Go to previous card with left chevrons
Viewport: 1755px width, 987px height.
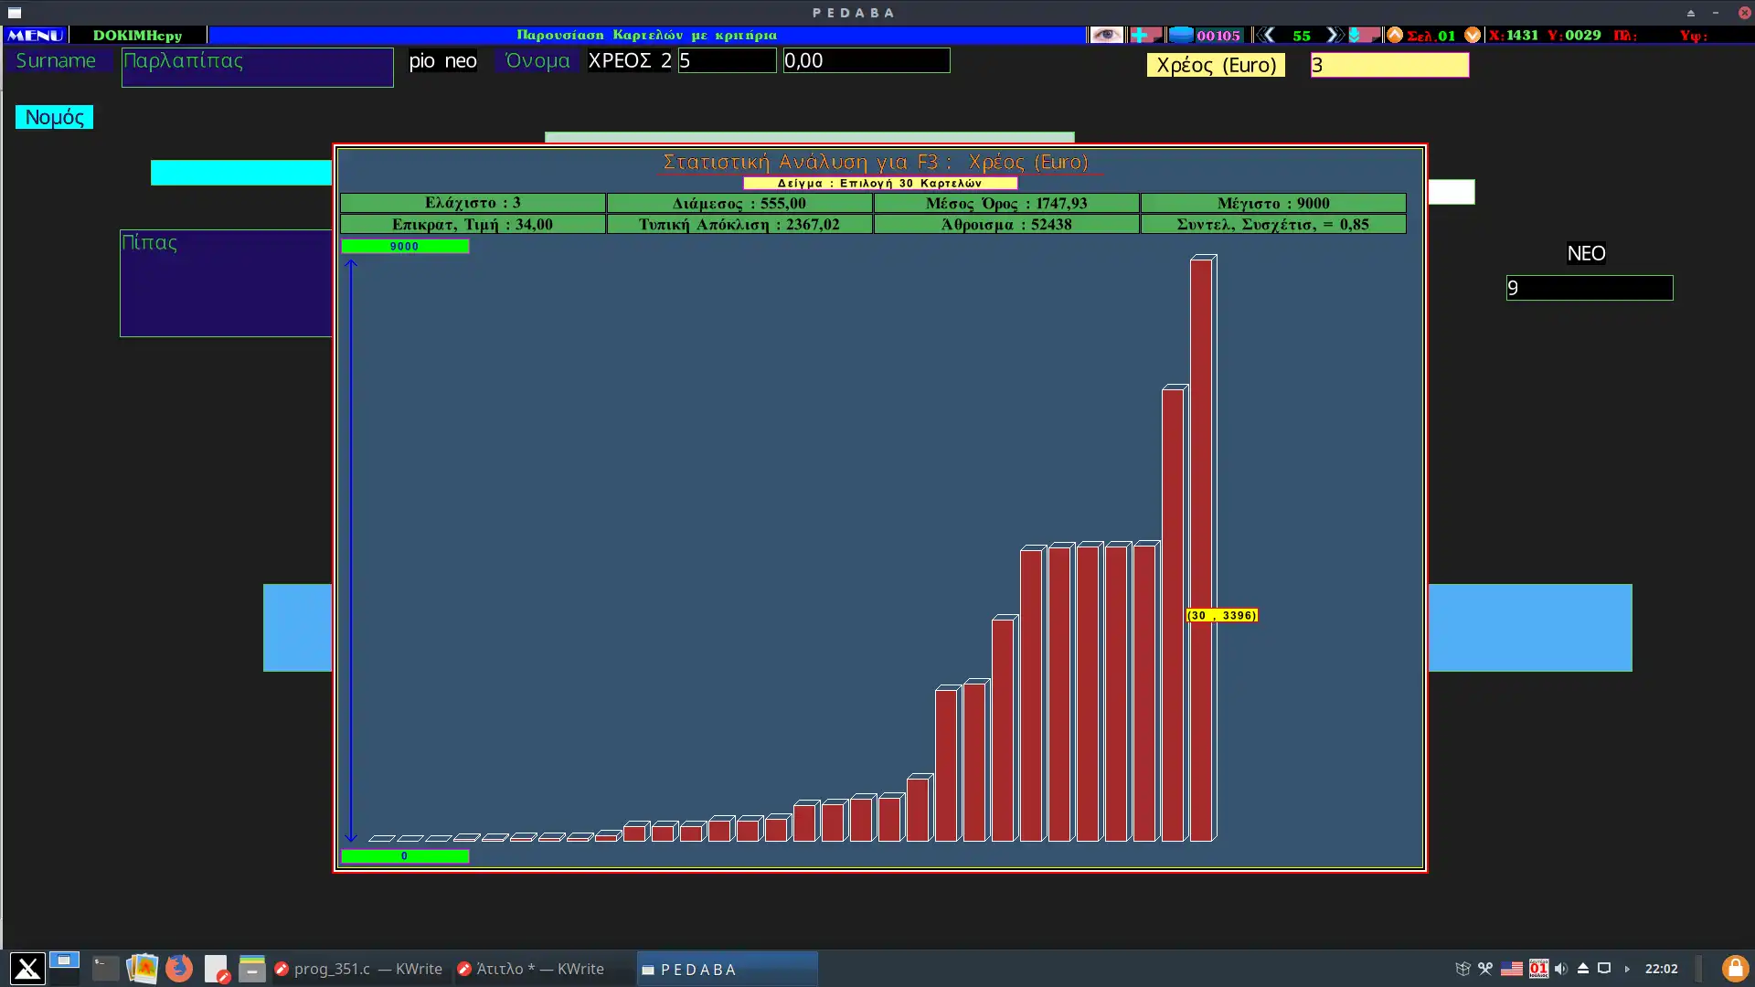(1267, 35)
